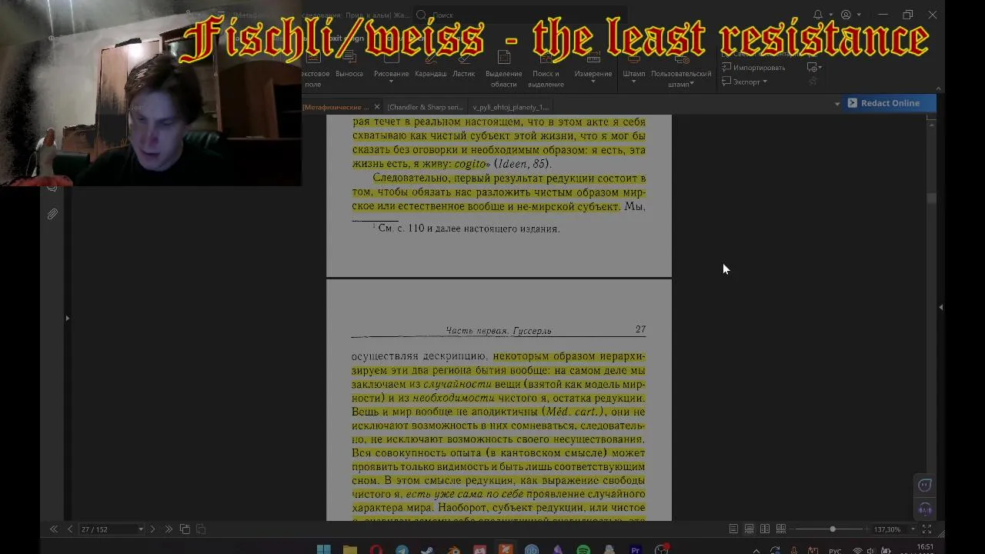Switch to continuous scrolling view

[749, 529]
